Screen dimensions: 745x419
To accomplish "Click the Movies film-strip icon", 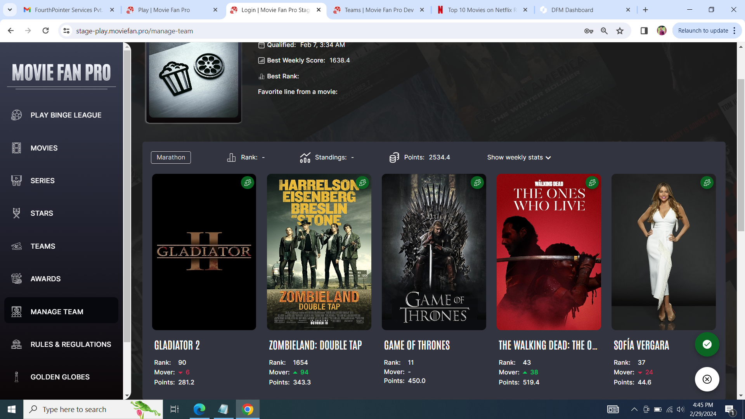I will 16,148.
